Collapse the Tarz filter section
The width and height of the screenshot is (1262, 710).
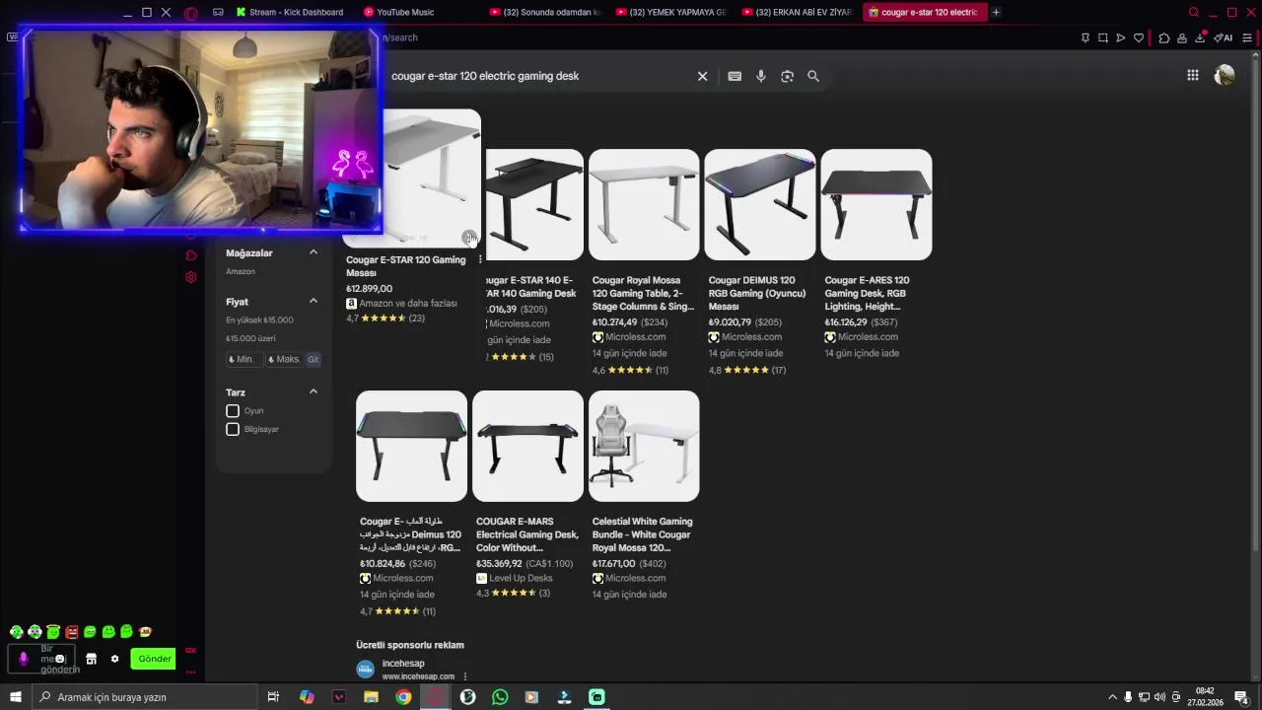click(314, 391)
